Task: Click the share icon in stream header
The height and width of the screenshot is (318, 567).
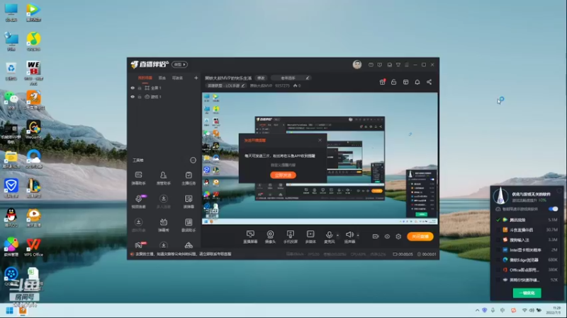Action: point(430,82)
